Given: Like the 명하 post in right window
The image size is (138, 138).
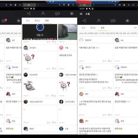Looking at the screenshot, I should click(x=104, y=115).
